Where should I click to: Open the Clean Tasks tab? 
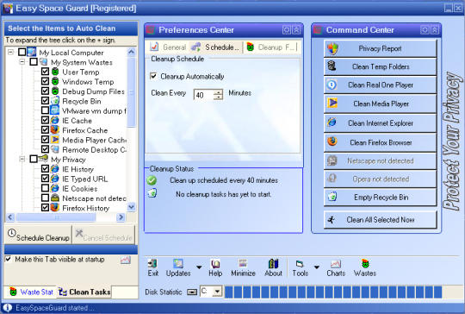[84, 292]
